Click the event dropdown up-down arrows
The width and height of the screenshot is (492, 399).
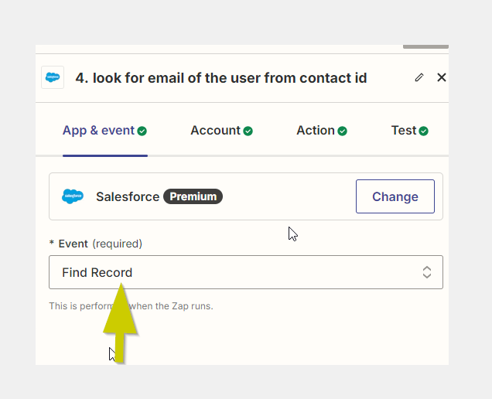point(427,272)
